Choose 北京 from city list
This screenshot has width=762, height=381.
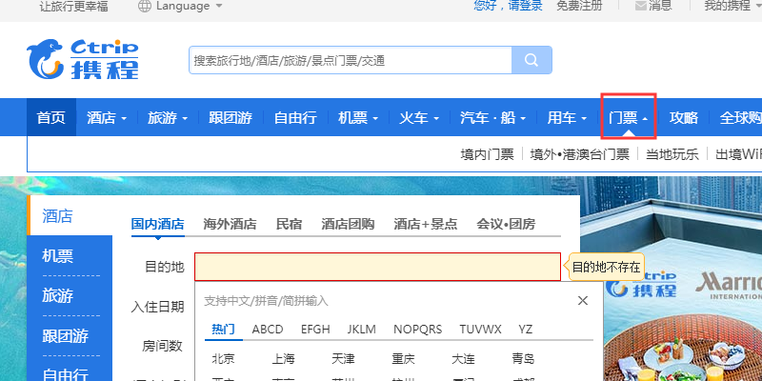pos(223,359)
